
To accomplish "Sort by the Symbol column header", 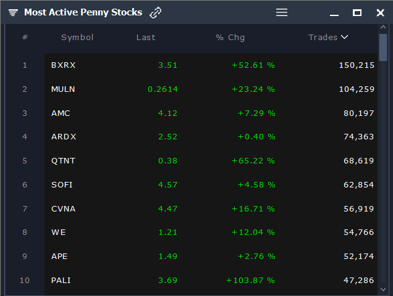I will pos(77,38).
